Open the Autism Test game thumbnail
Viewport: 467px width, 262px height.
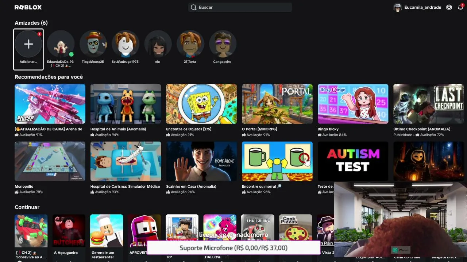click(x=353, y=161)
